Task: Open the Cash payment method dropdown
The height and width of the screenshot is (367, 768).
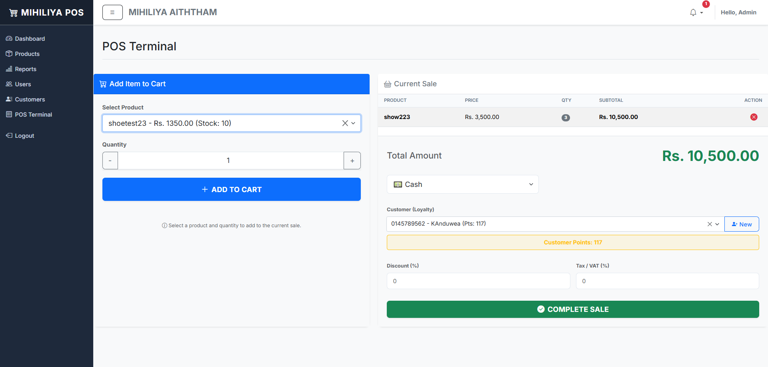Action: click(462, 184)
